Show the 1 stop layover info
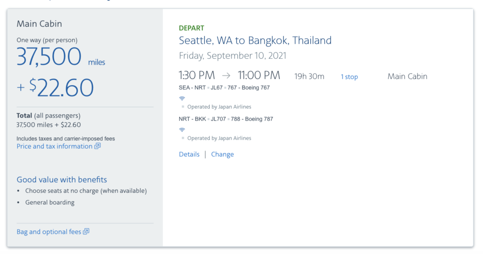Viewport: 483px width, 254px height. [350, 77]
